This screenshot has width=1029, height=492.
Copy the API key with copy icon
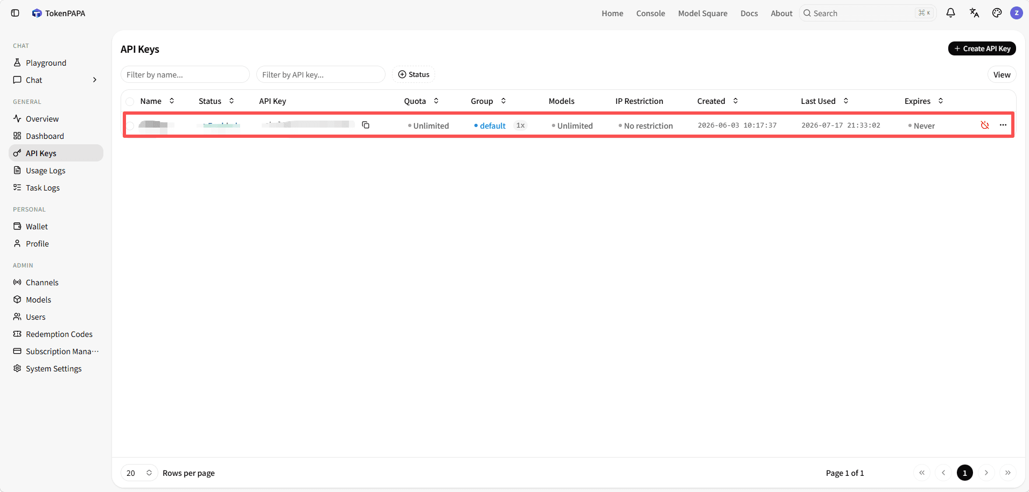click(366, 125)
